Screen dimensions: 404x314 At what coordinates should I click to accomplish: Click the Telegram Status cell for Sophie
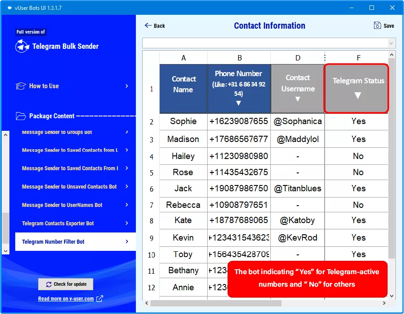pyautogui.click(x=356, y=122)
